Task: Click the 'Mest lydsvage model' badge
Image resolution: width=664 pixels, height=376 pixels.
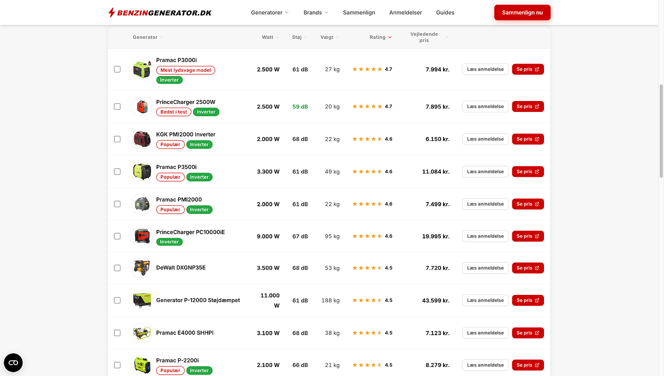Action: (x=185, y=70)
